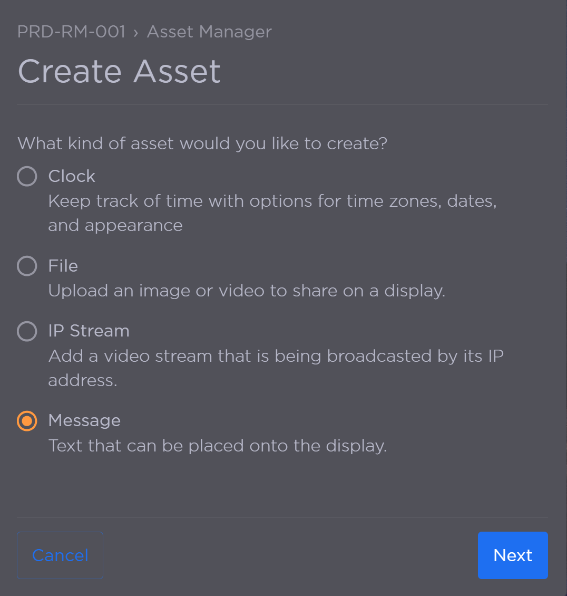Deselect Message by choosing Clock instead
This screenshot has height=596, width=567.
point(27,176)
